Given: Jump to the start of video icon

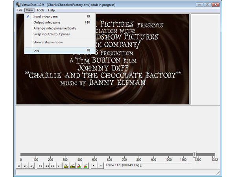Looking at the screenshot, I should (x=40, y=166).
